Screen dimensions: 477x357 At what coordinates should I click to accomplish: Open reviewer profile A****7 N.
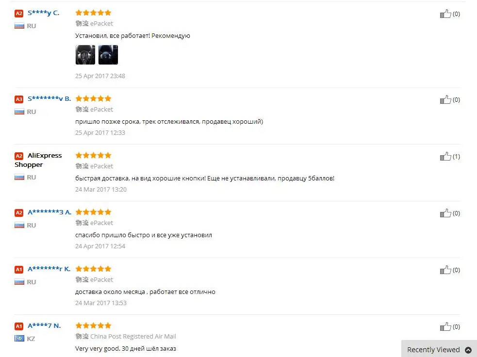(44, 325)
